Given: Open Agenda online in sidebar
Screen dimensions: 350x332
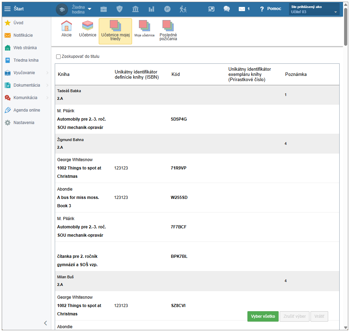Looking at the screenshot, I should click(26, 110).
